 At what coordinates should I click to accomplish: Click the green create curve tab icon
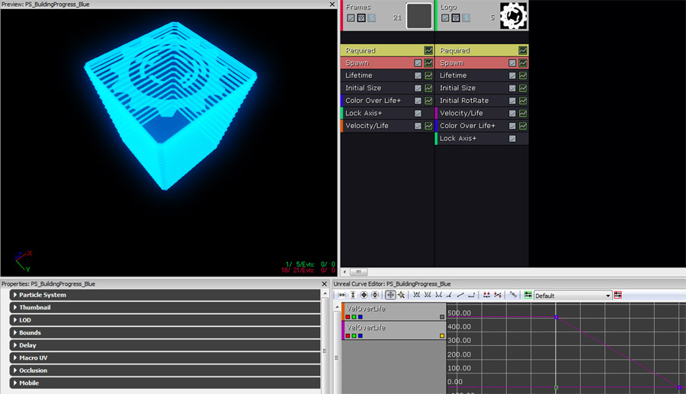(528, 295)
